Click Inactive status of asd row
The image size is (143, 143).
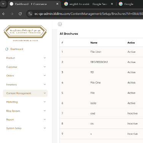[133, 113]
